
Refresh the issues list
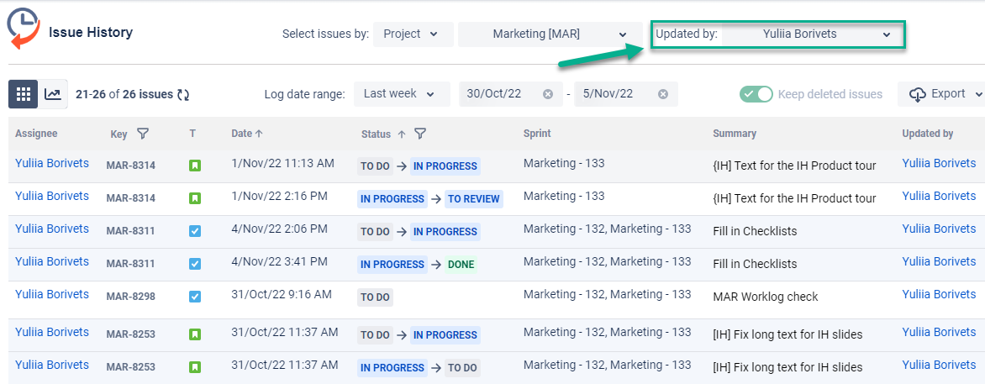(x=183, y=95)
